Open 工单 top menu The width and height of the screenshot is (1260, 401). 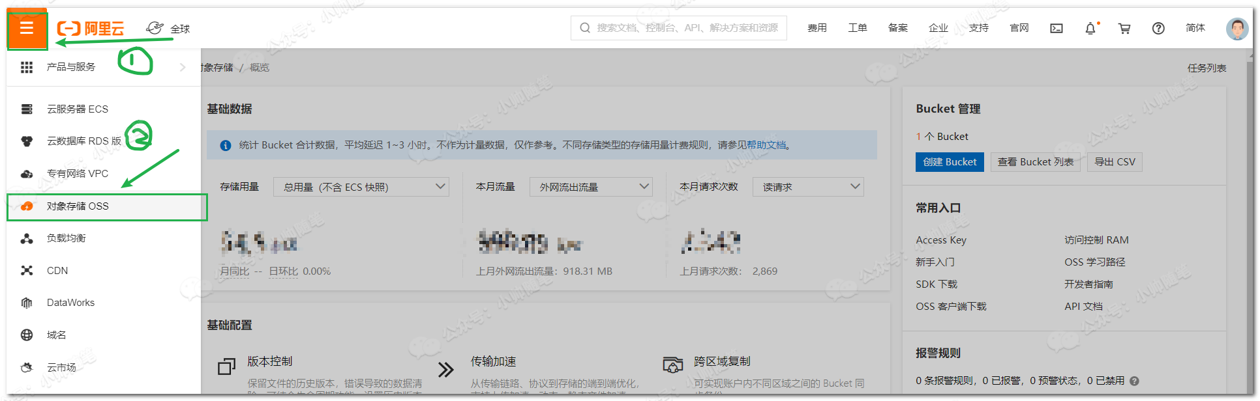[x=858, y=28]
